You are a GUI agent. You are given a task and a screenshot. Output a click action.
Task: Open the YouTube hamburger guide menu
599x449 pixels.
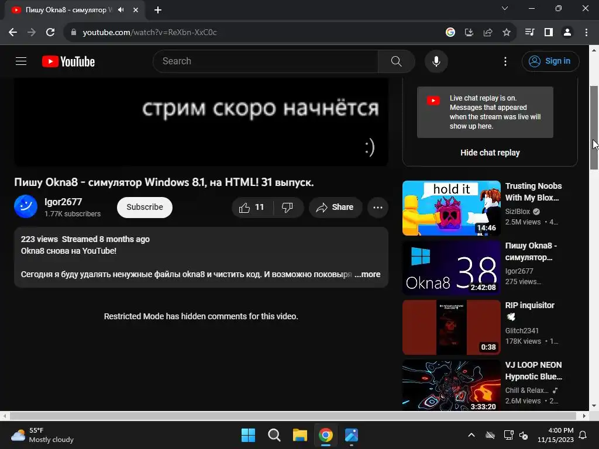tap(21, 61)
